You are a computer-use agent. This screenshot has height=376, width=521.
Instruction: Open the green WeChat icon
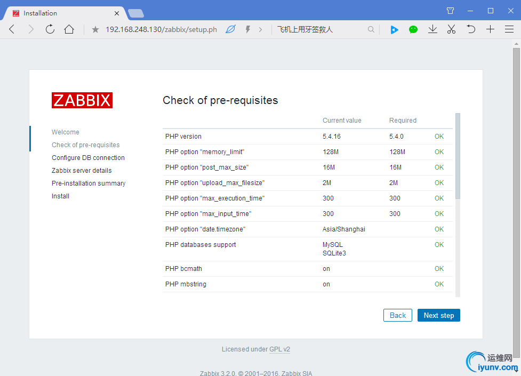coord(413,29)
